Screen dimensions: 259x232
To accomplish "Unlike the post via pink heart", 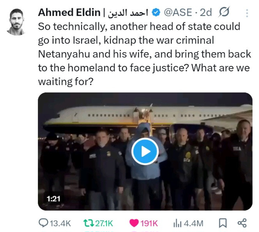I will [134, 223].
